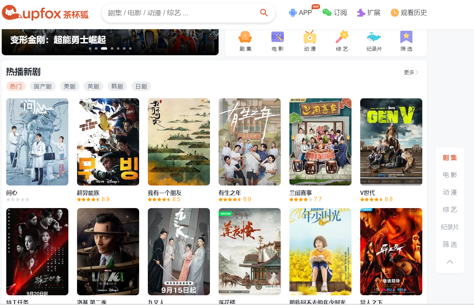
Task: Click the 有生之年 title link
Action: pyautogui.click(x=230, y=193)
